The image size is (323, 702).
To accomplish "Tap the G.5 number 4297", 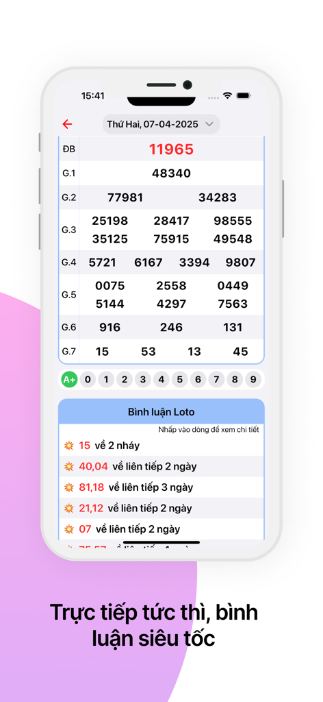I will [x=172, y=304].
